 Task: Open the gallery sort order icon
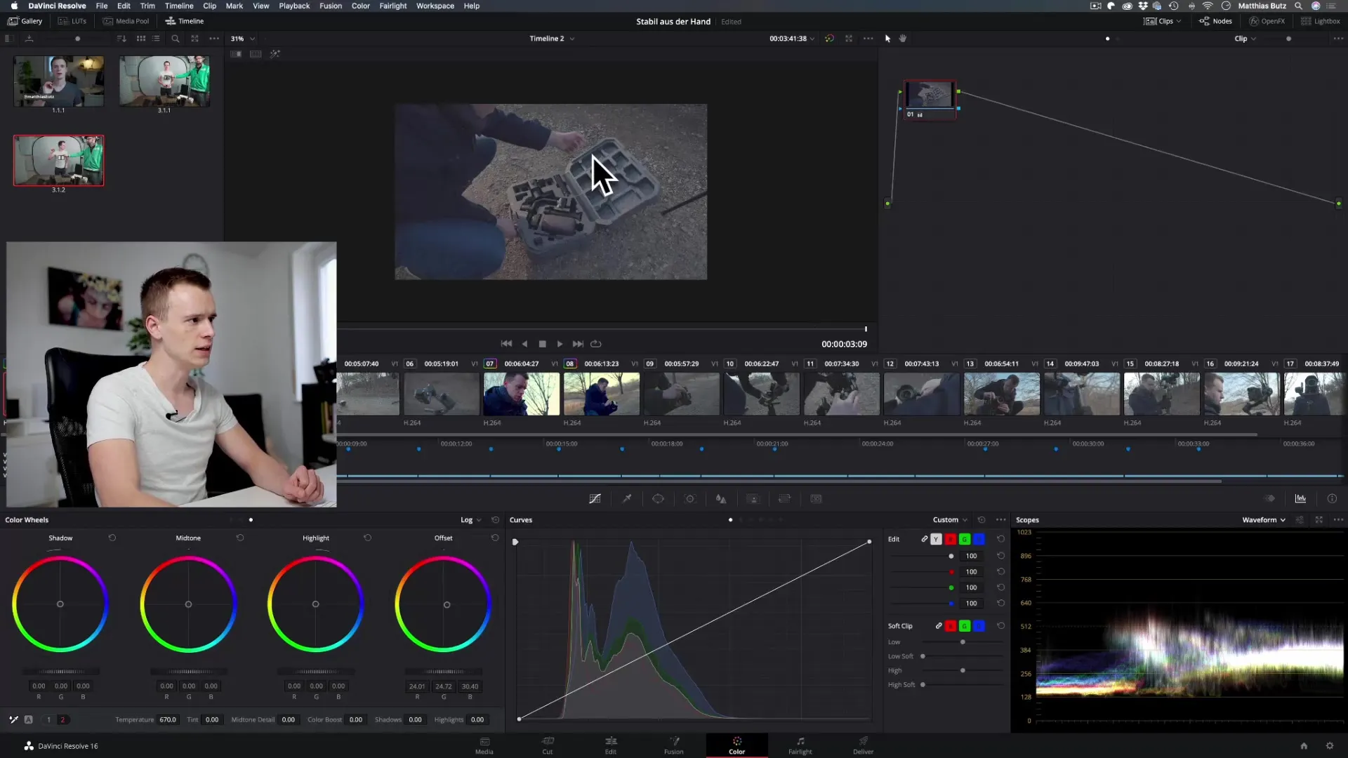(x=121, y=39)
